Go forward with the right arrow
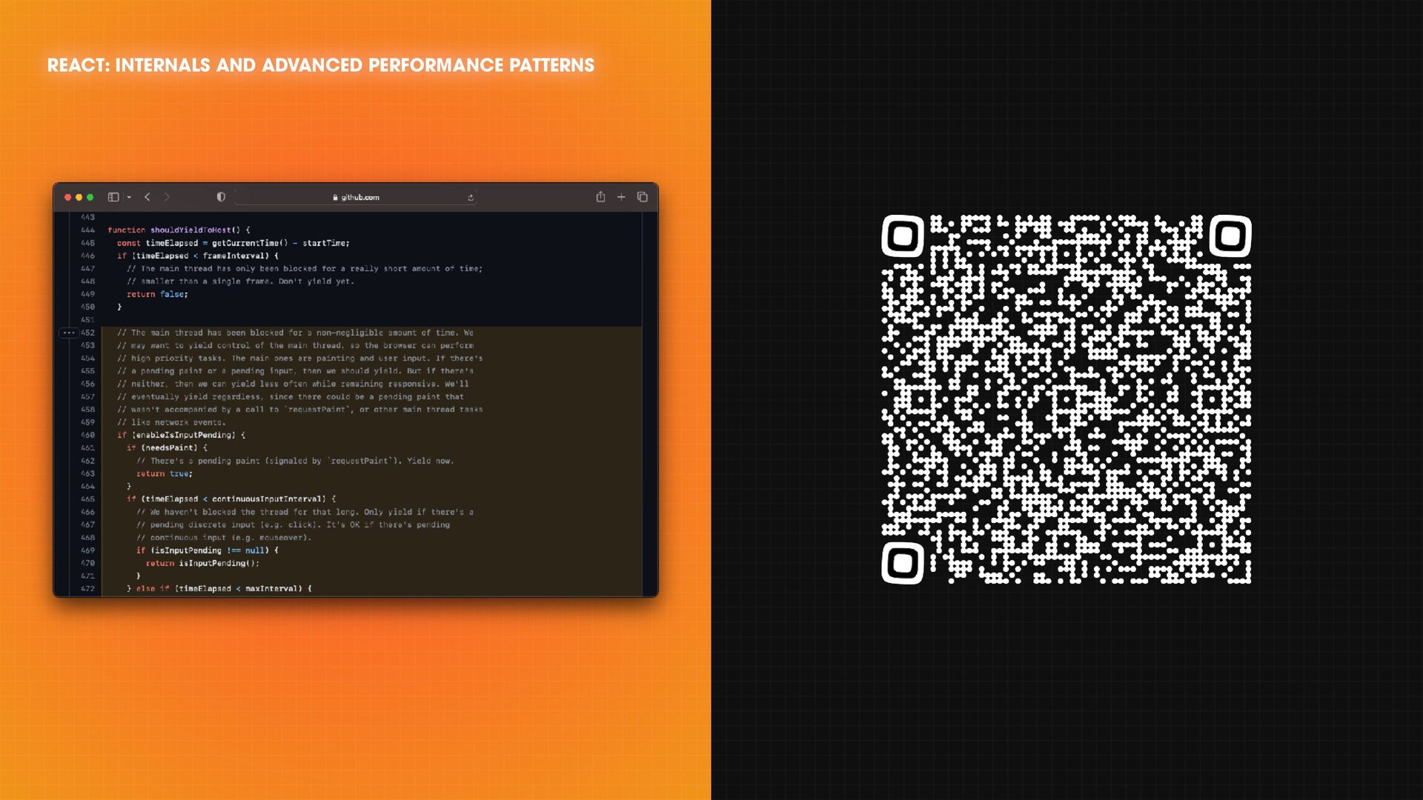Viewport: 1423px width, 800px height. (167, 197)
